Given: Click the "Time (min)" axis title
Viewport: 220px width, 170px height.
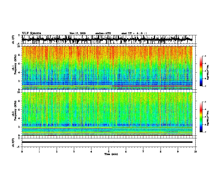Looking at the screenshot, I should [x=111, y=154].
